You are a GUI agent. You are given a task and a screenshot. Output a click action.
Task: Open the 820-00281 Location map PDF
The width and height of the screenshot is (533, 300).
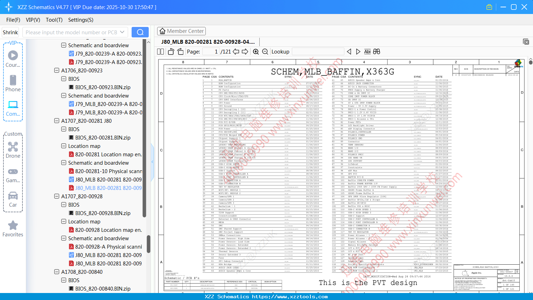(x=105, y=154)
